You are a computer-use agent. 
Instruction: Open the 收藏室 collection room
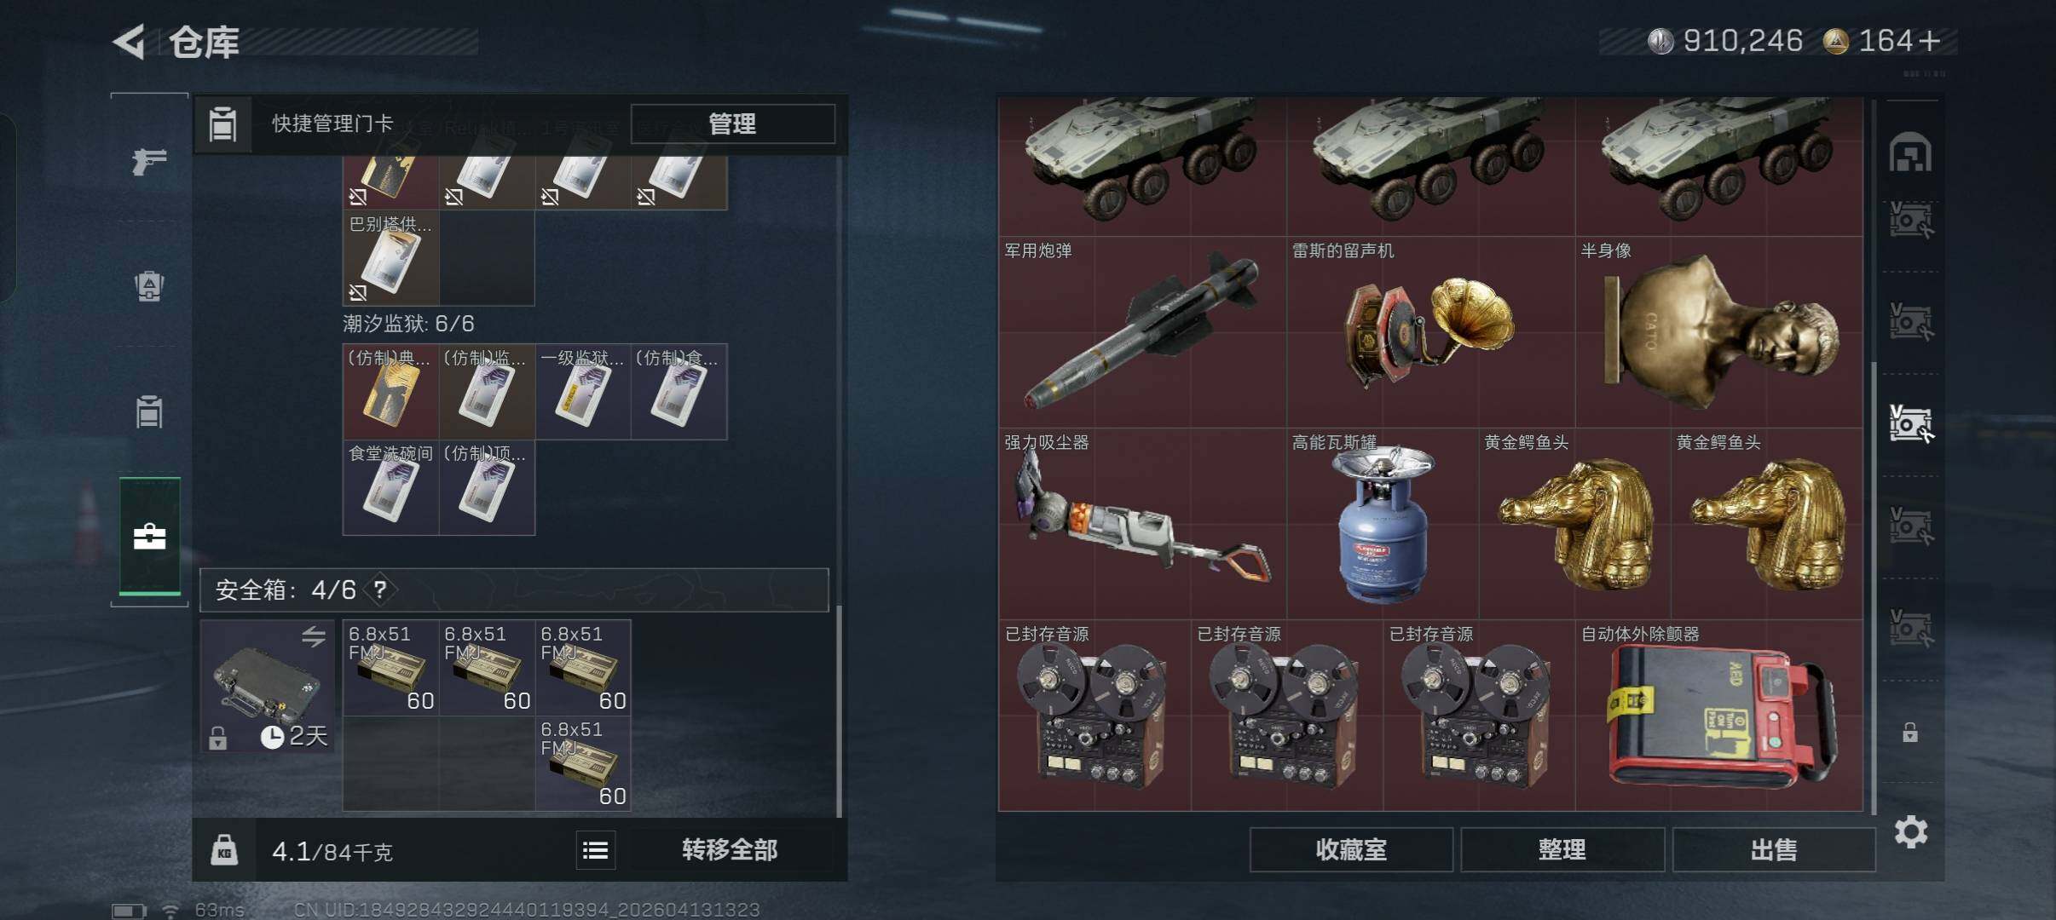1351,849
